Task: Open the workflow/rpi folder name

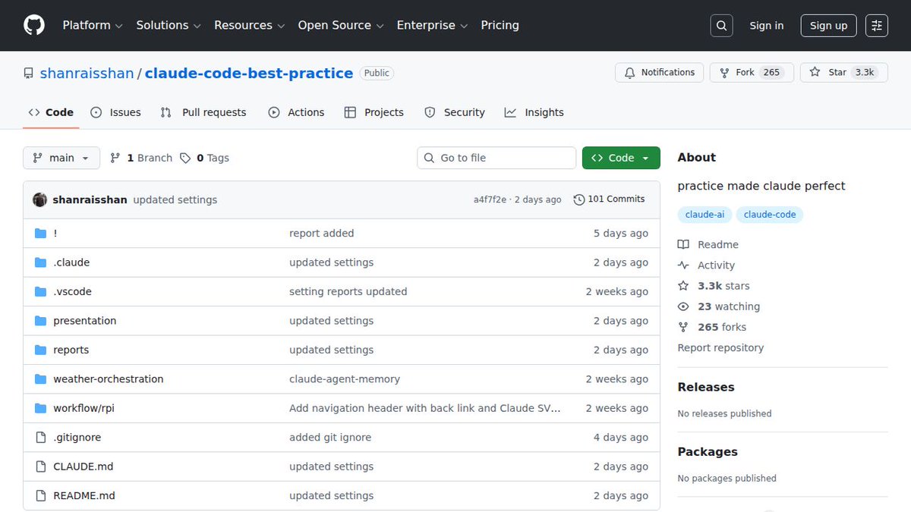Action: click(x=84, y=408)
